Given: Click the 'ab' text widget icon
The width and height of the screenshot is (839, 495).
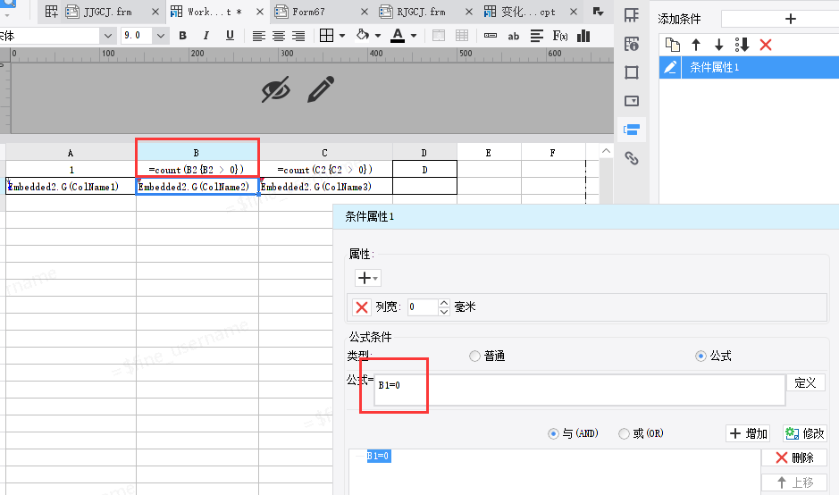Looking at the screenshot, I should (513, 36).
